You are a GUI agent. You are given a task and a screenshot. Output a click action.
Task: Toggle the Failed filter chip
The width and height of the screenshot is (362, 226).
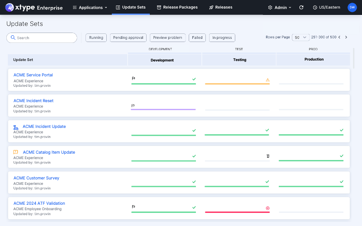coord(197,38)
